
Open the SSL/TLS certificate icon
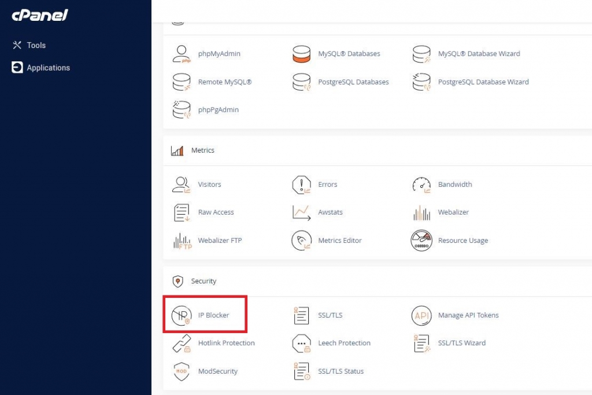click(x=301, y=315)
